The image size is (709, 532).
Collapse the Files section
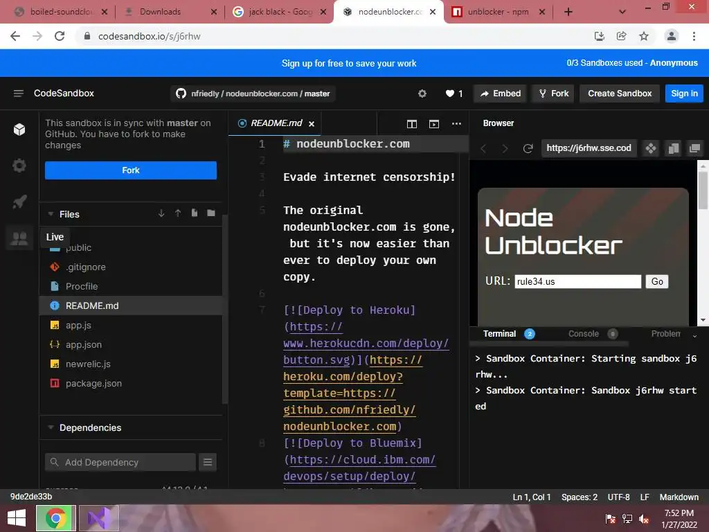click(51, 214)
